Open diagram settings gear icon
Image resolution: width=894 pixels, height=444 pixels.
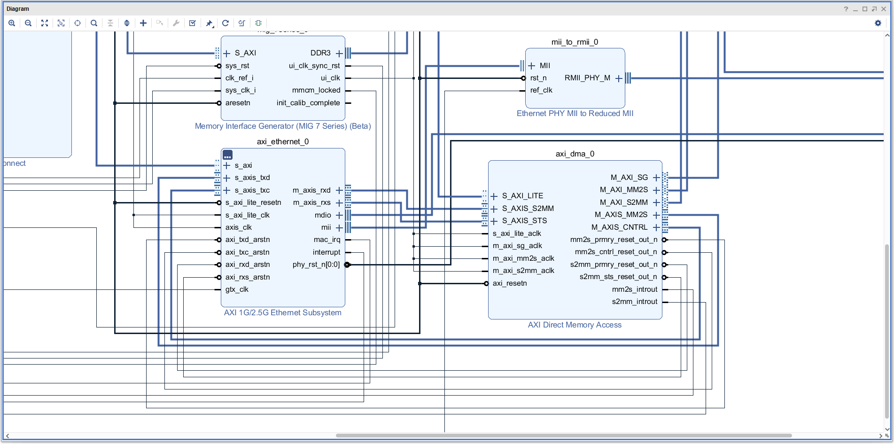[878, 23]
